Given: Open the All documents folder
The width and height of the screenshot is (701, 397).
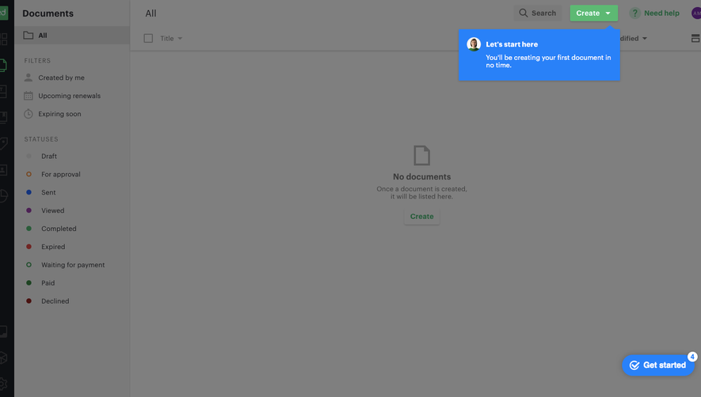Looking at the screenshot, I should (72, 36).
